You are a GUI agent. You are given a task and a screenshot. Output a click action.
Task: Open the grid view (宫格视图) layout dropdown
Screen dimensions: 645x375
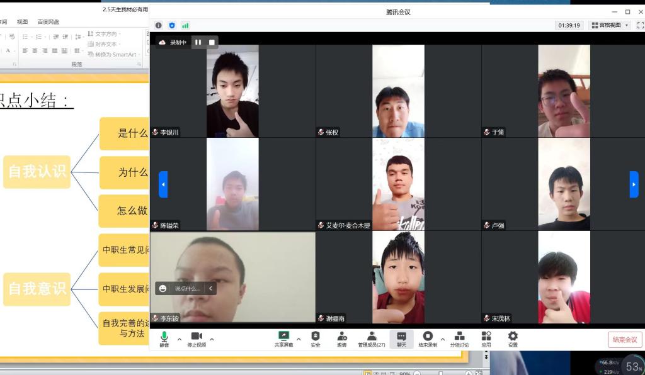pyautogui.click(x=610, y=25)
